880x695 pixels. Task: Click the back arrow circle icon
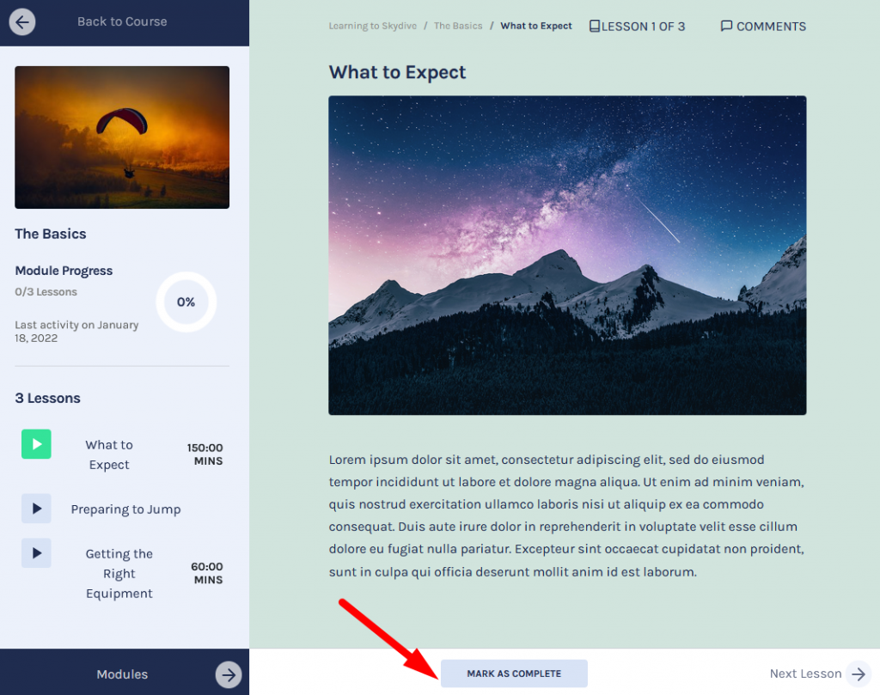point(22,21)
